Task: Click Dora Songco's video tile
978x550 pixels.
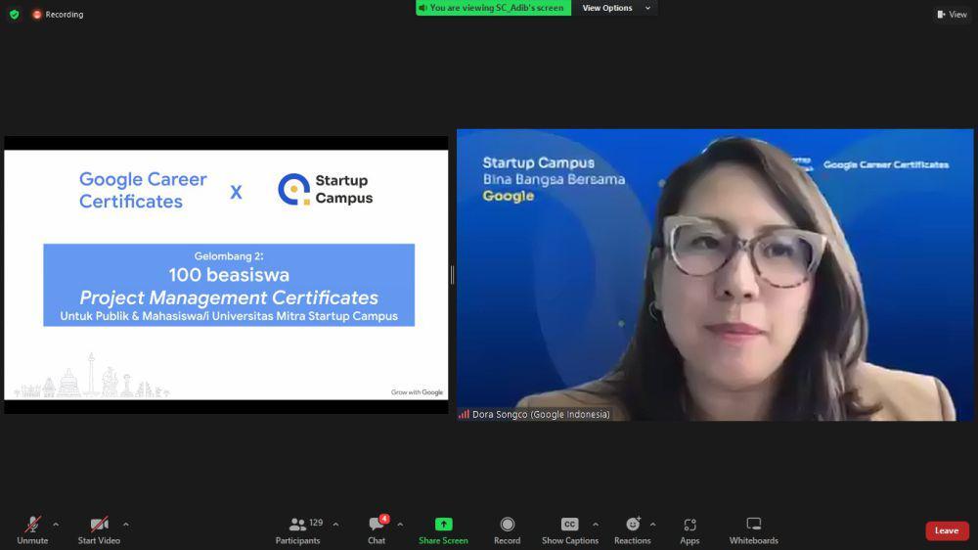Action: click(x=715, y=275)
